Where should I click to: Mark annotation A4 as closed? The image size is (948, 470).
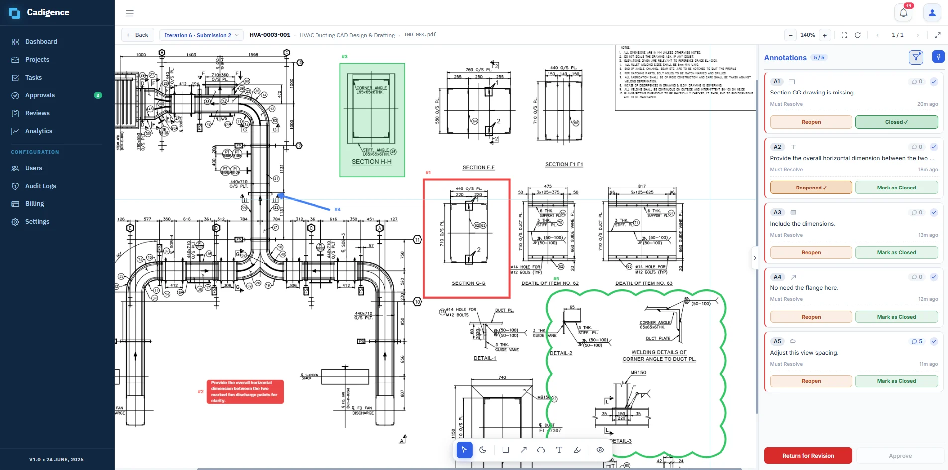[x=896, y=317]
